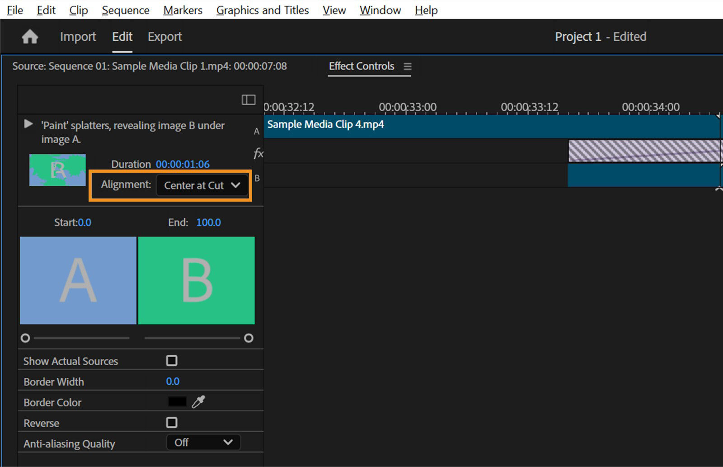Click the Home icon
Image resolution: width=723 pixels, height=467 pixels.
[29, 36]
